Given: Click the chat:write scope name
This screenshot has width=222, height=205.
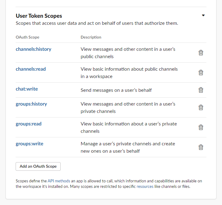Looking at the screenshot, I should pyautogui.click(x=27, y=89).
